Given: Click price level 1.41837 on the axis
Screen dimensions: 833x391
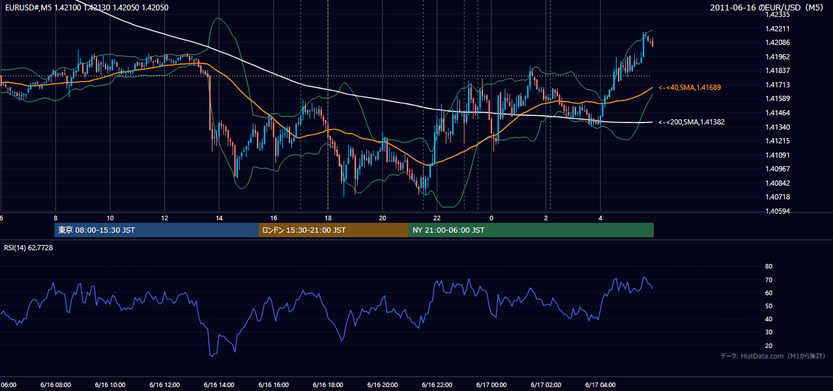Looking at the screenshot, I should coord(778,70).
